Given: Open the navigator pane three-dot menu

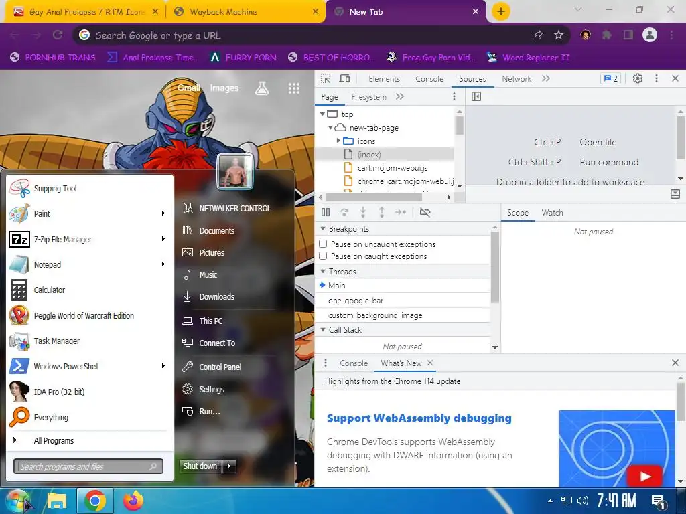Looking at the screenshot, I should point(454,96).
